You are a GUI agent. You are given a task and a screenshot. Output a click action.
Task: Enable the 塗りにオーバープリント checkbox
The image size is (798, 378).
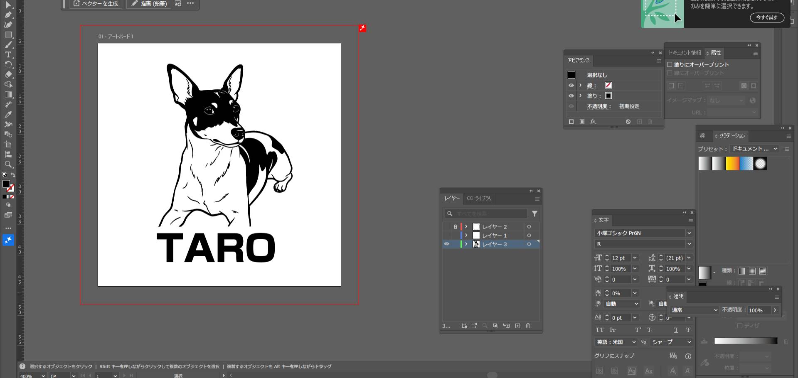point(670,65)
